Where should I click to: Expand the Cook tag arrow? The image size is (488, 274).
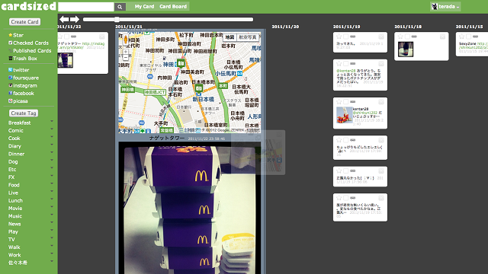[52, 137]
